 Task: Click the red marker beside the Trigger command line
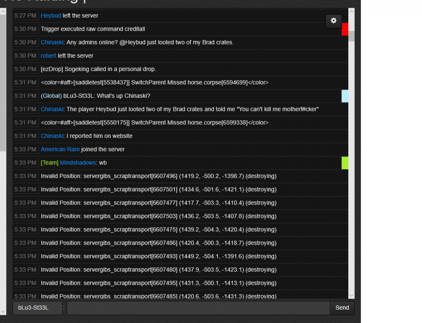coord(344,29)
